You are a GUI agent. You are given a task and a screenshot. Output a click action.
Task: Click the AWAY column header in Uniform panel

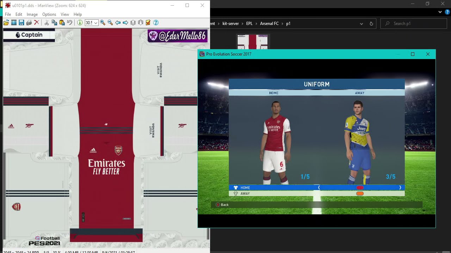pos(359,93)
